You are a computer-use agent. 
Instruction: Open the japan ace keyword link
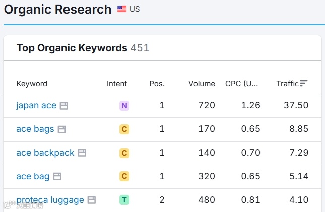pyautogui.click(x=36, y=106)
